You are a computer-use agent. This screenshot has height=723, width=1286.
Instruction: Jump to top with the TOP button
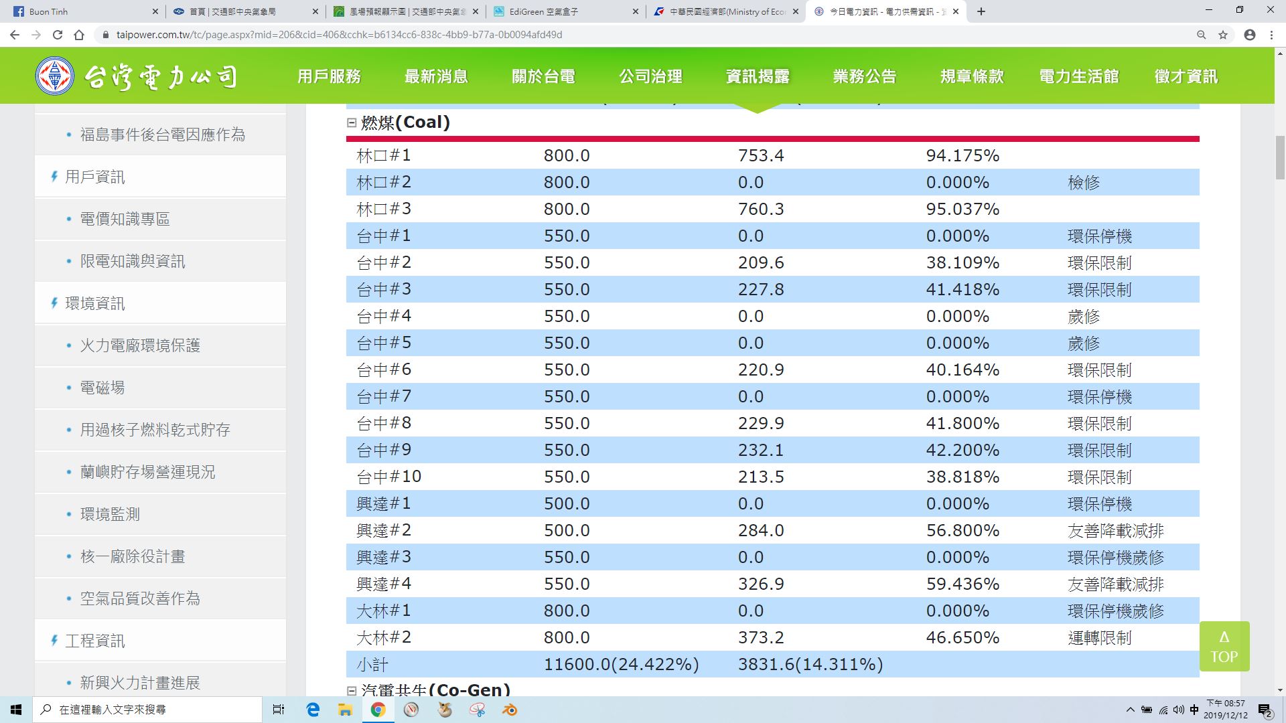point(1224,646)
